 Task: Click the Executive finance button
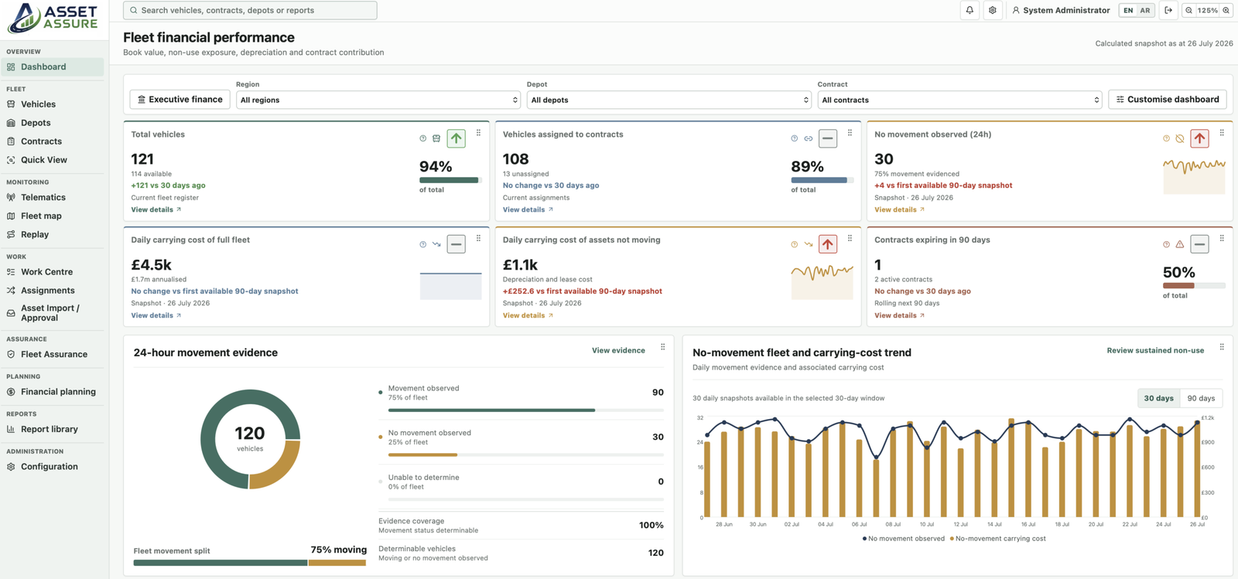[x=180, y=100]
